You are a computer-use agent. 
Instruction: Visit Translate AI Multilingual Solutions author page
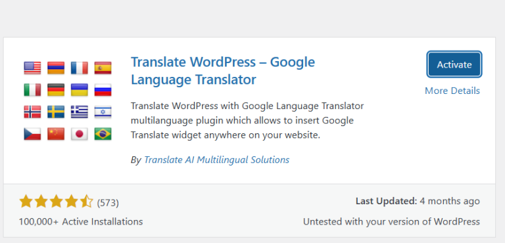click(x=216, y=160)
